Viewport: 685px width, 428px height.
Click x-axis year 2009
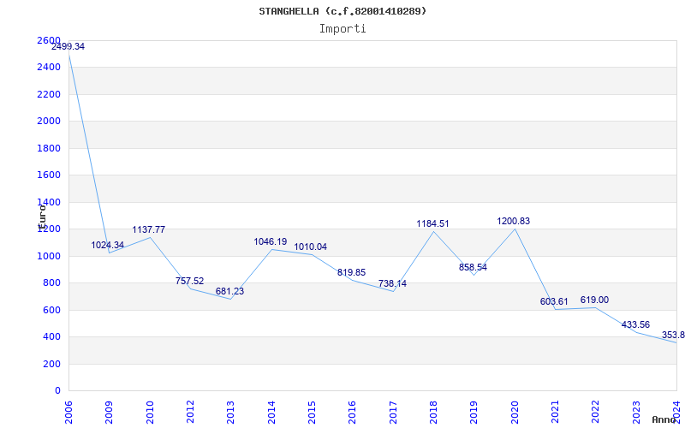pos(110,412)
